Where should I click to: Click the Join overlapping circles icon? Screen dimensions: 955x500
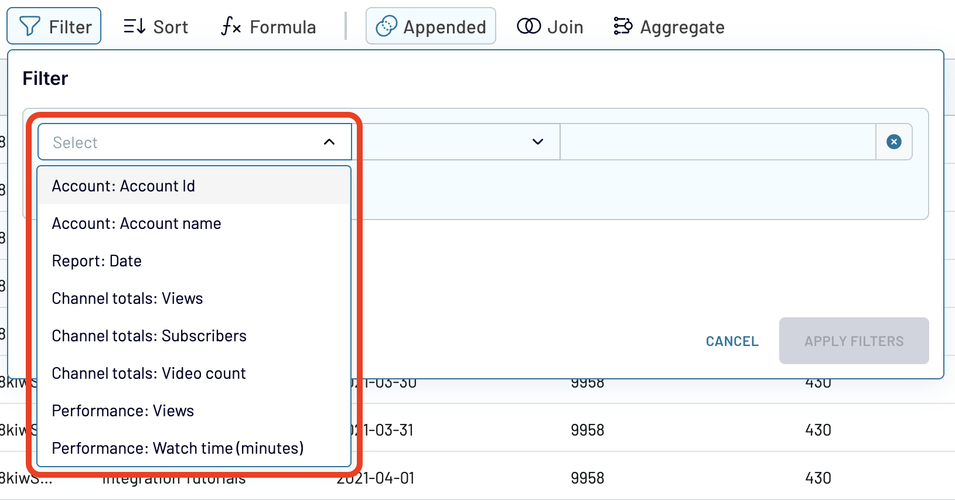(528, 26)
